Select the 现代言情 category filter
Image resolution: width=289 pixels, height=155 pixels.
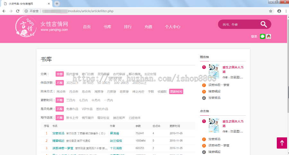click(72, 74)
